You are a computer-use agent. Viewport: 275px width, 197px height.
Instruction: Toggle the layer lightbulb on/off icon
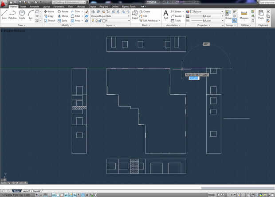93,21
